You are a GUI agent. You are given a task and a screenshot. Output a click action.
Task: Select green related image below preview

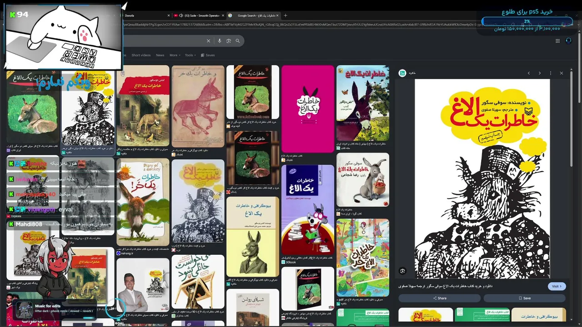coord(482,315)
